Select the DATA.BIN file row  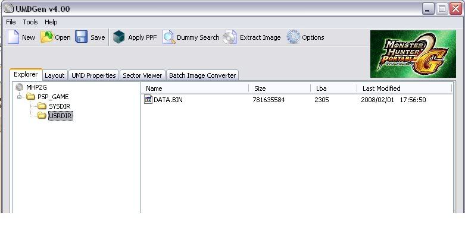point(298,100)
